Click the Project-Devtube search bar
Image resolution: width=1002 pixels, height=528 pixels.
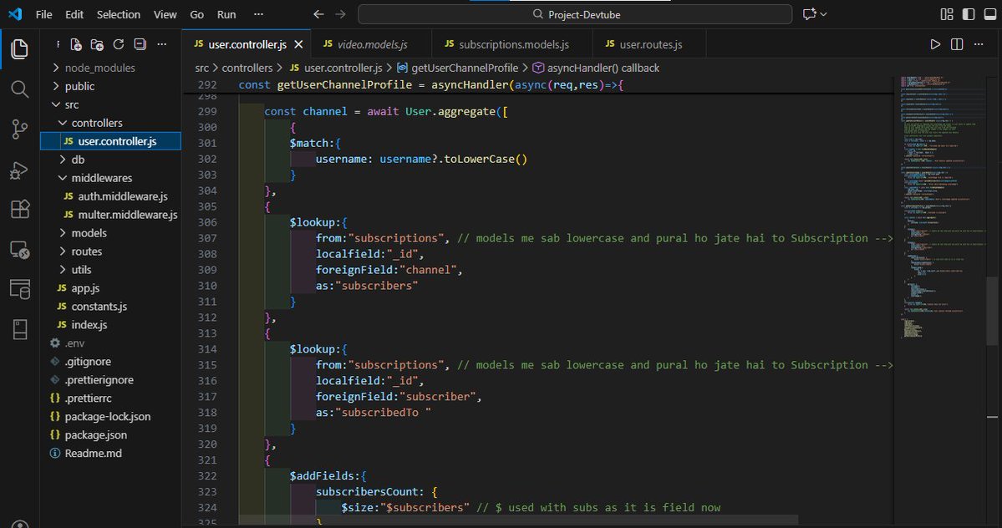575,14
